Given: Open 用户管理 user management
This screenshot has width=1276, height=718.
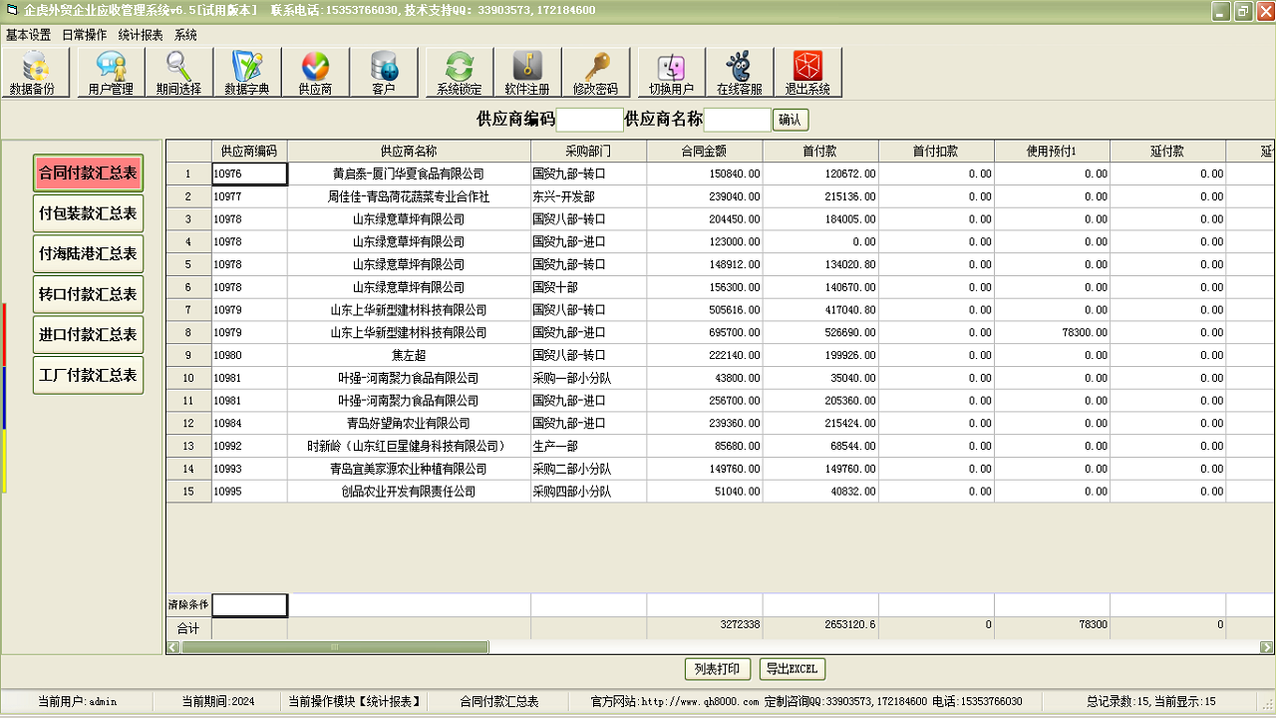Looking at the screenshot, I should tap(110, 72).
